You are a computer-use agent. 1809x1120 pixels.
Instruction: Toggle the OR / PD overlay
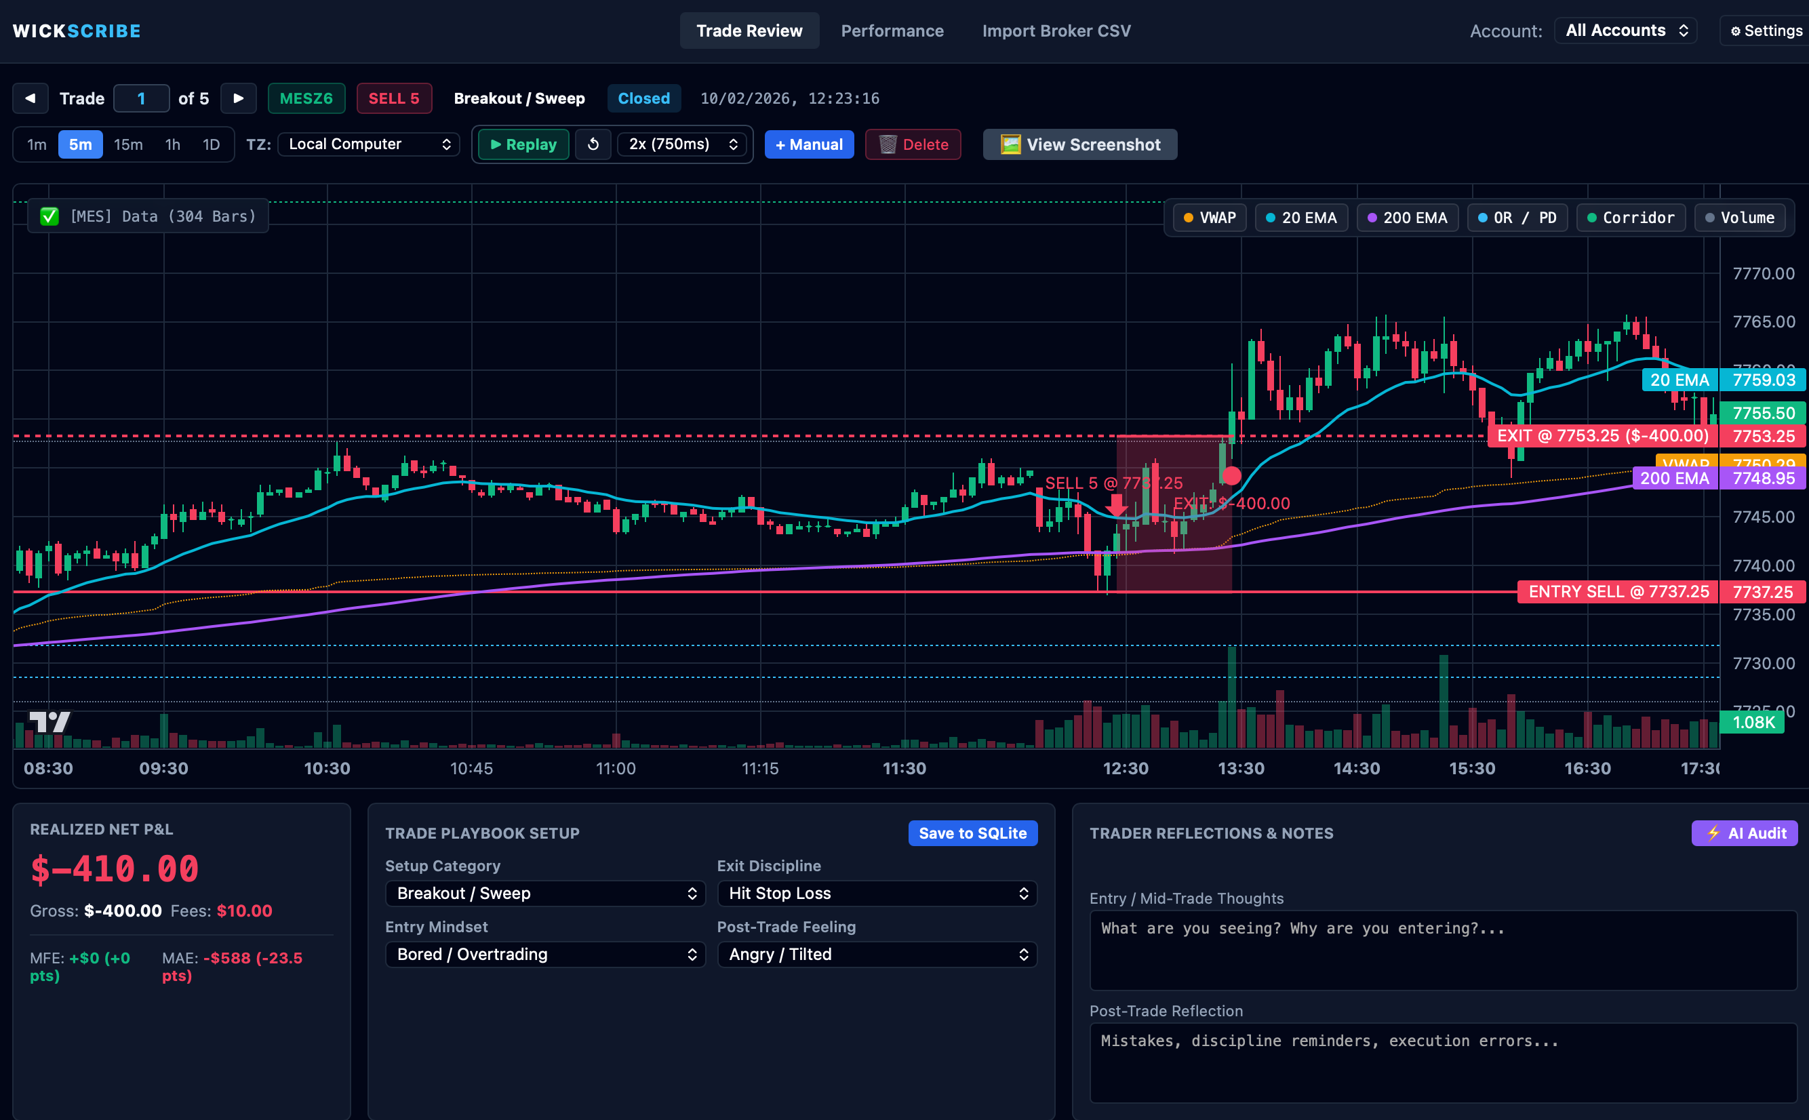tap(1517, 218)
